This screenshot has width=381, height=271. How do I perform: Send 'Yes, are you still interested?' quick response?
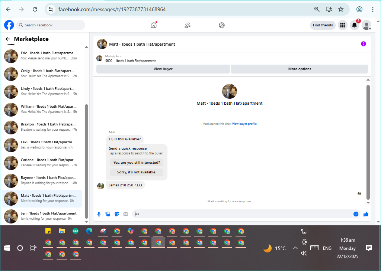click(137, 162)
